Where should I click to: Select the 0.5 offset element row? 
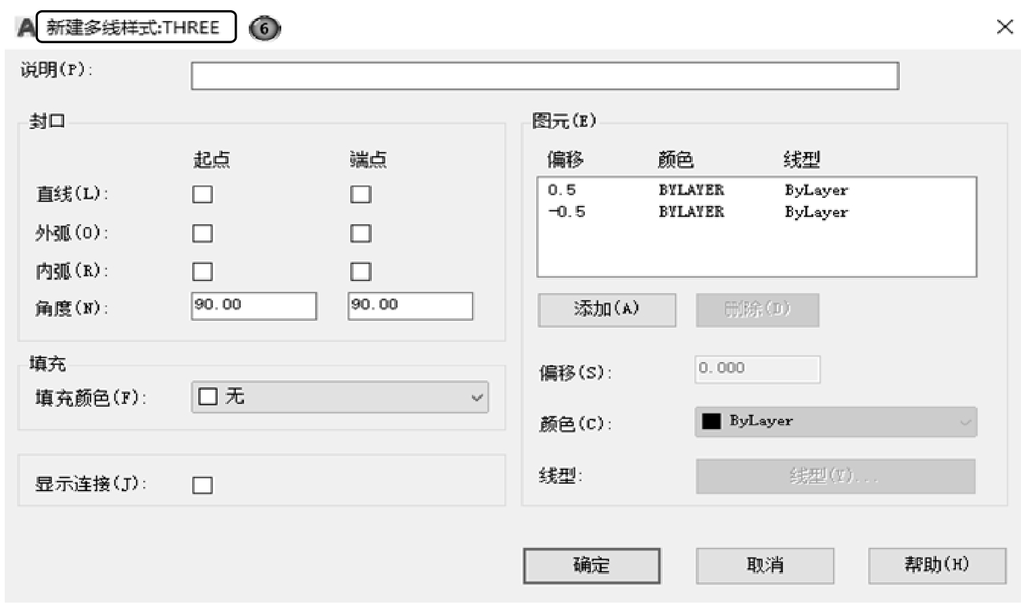pyautogui.click(x=696, y=191)
